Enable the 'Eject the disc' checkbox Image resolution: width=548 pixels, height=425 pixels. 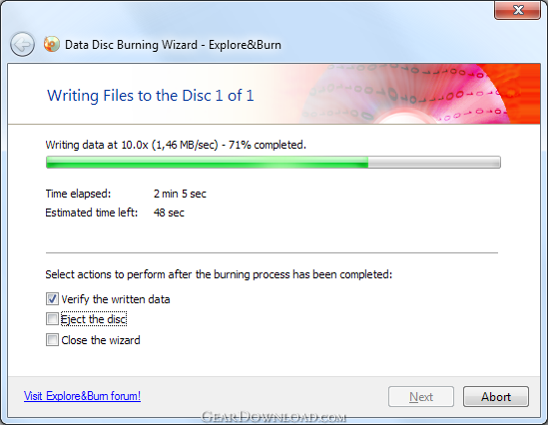click(x=52, y=319)
